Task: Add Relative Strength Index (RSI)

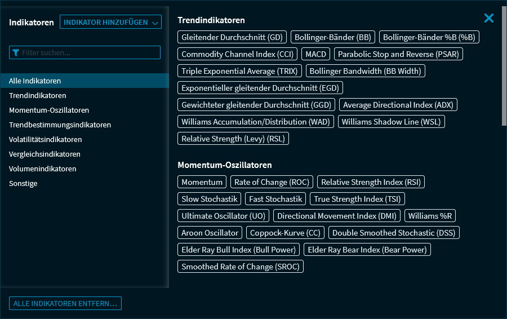Action: point(371,182)
